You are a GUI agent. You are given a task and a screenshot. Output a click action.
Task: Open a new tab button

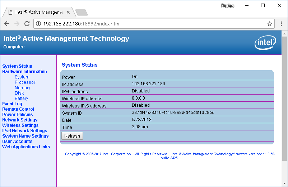click(82, 13)
